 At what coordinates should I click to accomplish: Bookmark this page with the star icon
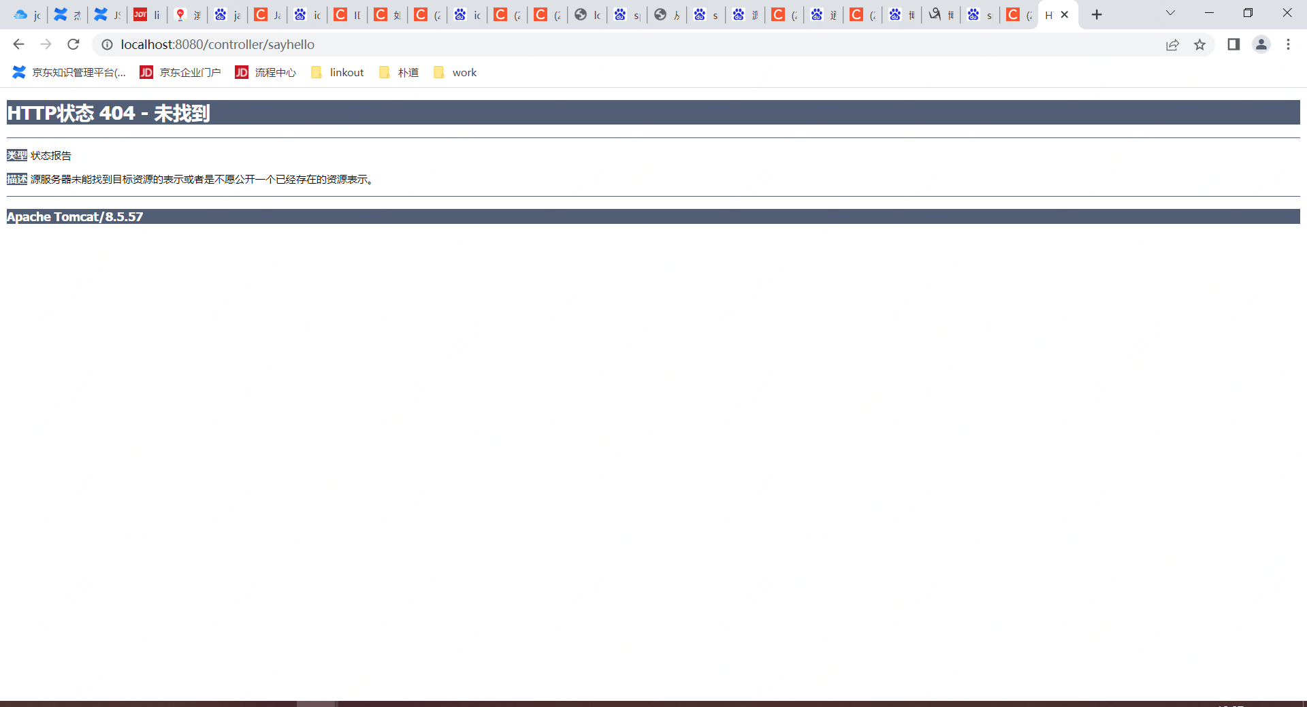pyautogui.click(x=1199, y=45)
